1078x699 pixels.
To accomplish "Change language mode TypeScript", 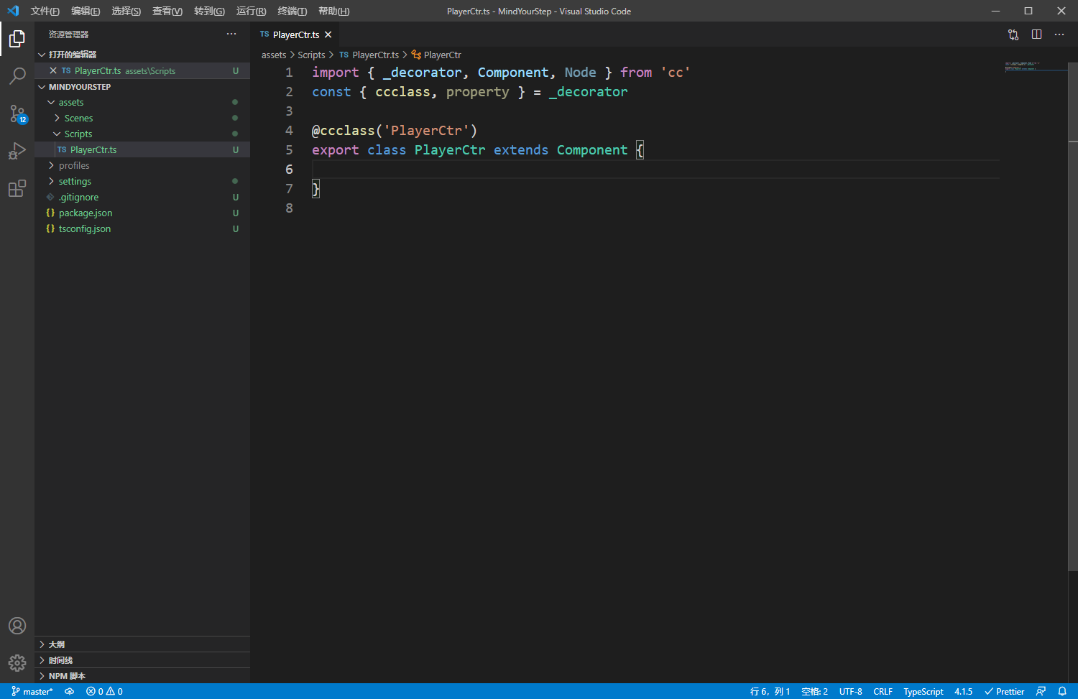I will [923, 691].
